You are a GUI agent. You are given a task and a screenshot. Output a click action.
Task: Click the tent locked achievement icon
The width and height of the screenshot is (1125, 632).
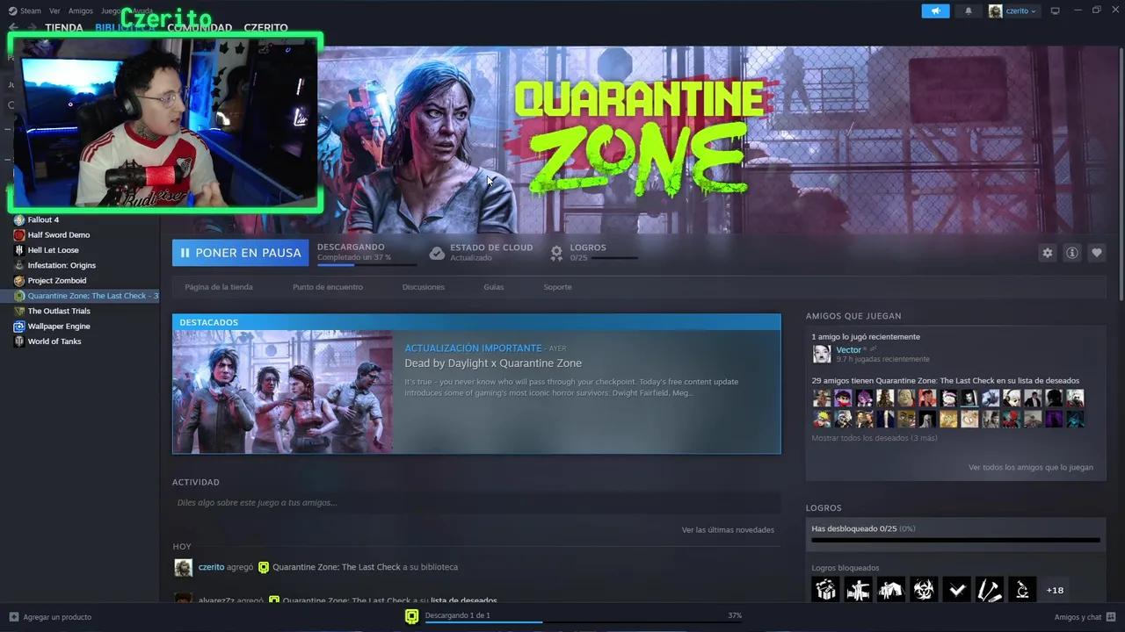890,590
